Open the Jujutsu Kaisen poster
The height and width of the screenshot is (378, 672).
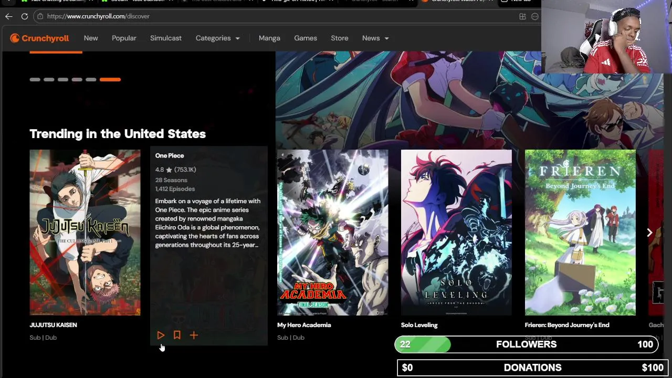pyautogui.click(x=85, y=233)
